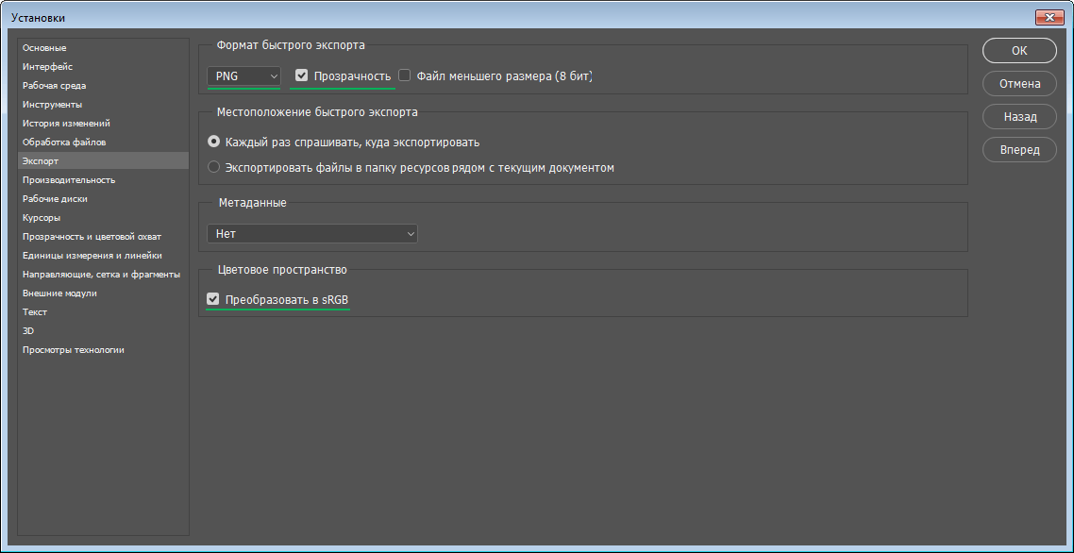The width and height of the screenshot is (1074, 553).
Task: Close the Установки dialog window
Action: click(x=1049, y=17)
